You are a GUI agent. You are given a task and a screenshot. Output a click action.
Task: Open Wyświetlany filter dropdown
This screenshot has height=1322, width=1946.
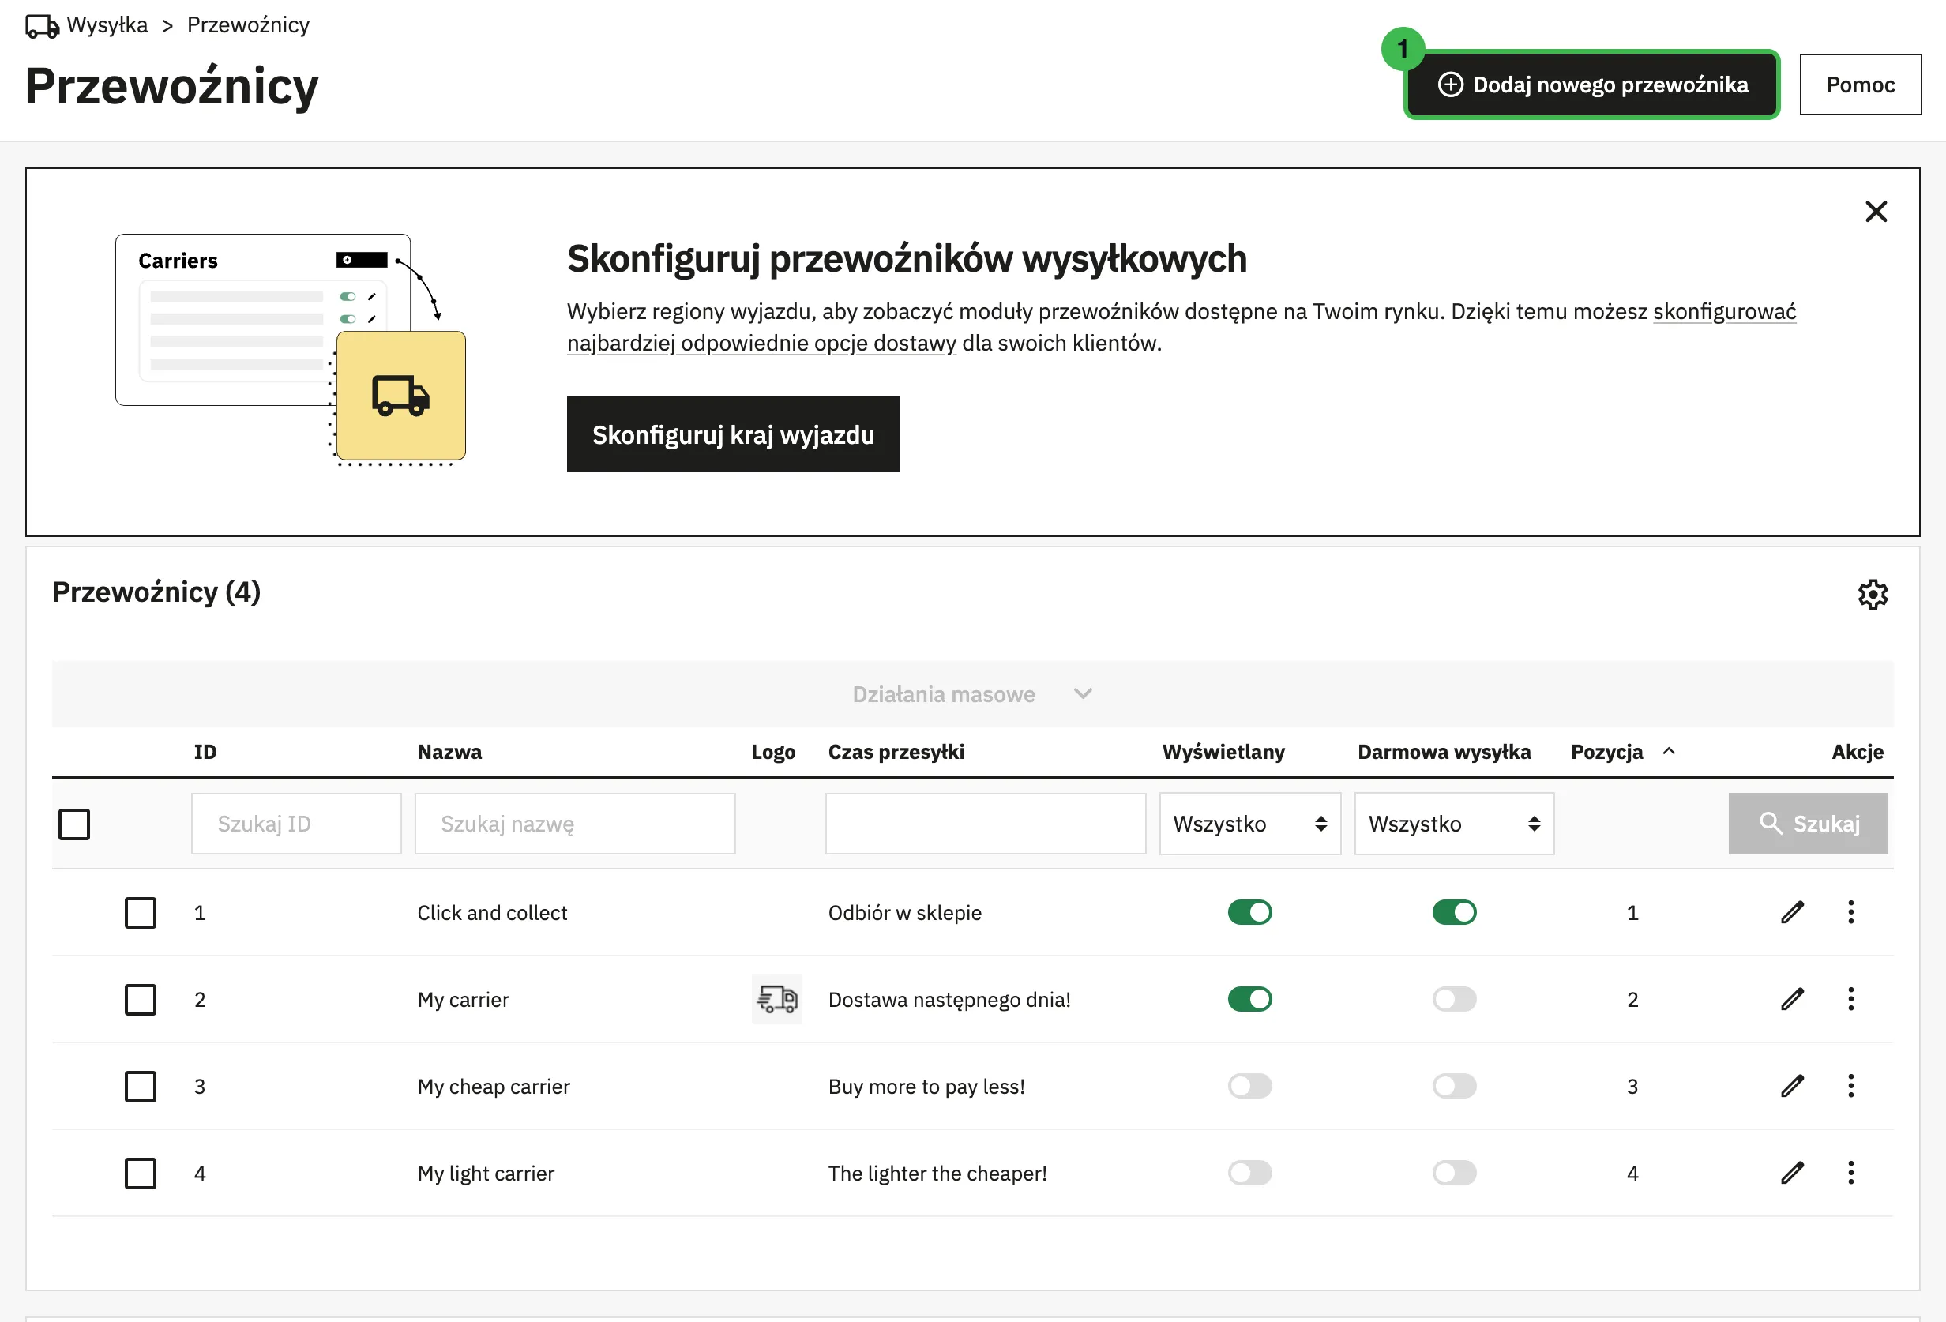click(1249, 824)
